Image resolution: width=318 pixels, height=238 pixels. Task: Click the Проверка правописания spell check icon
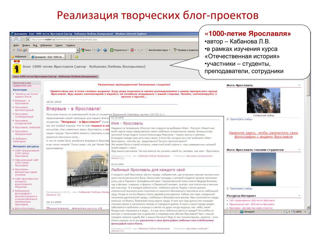[x=175, y=50]
